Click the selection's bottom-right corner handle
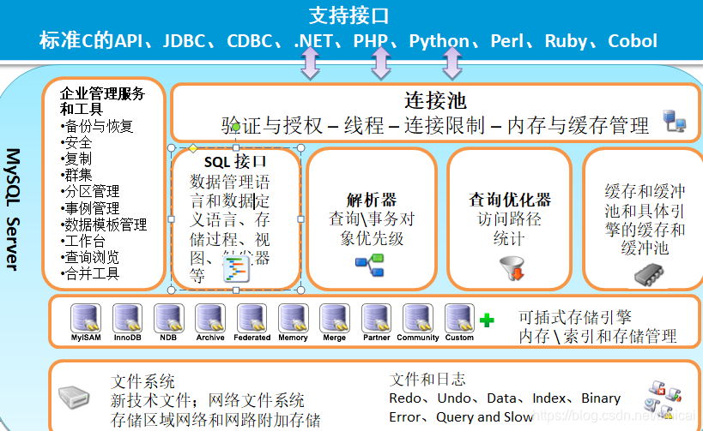The width and height of the screenshot is (703, 431). [x=300, y=290]
